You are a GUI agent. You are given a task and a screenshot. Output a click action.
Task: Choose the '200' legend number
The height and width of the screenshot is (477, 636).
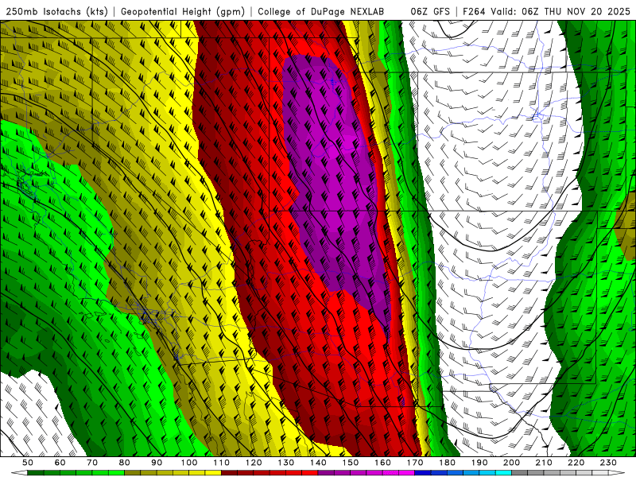pyautogui.click(x=511, y=463)
